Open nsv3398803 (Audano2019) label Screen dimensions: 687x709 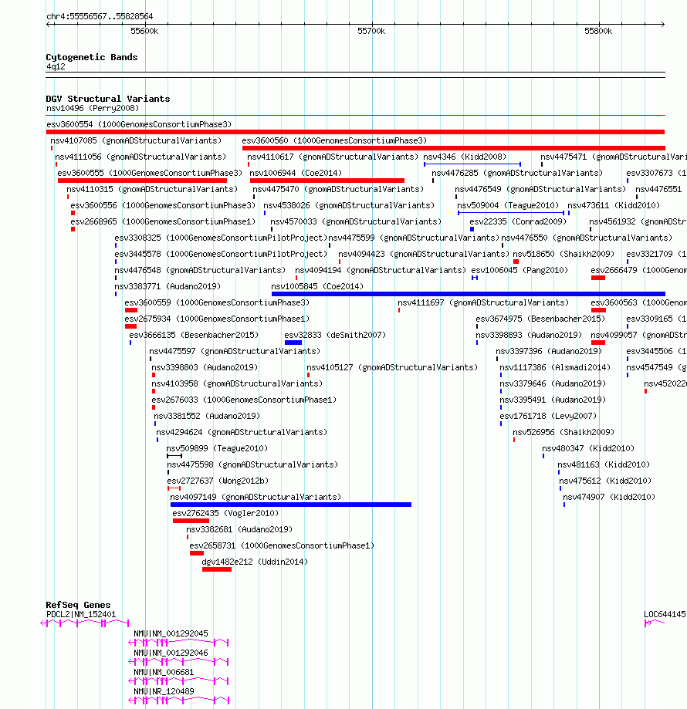click(x=205, y=367)
